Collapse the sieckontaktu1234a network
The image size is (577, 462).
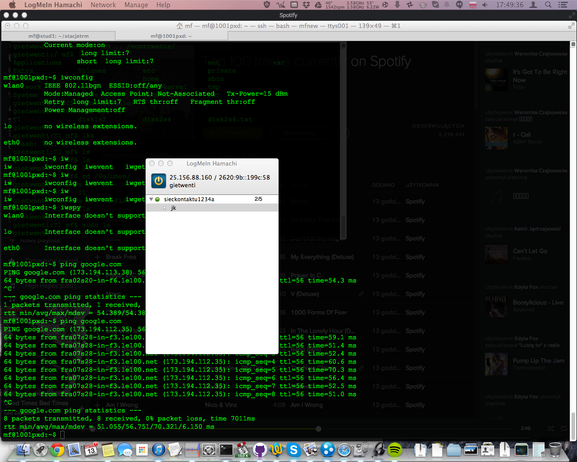[151, 199]
